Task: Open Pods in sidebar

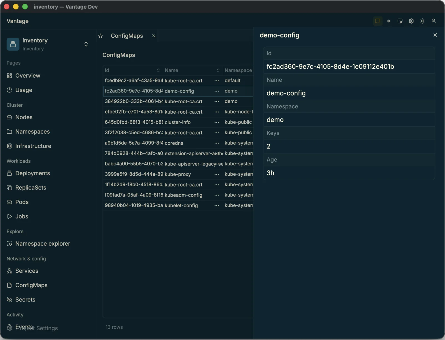Action: click(22, 202)
